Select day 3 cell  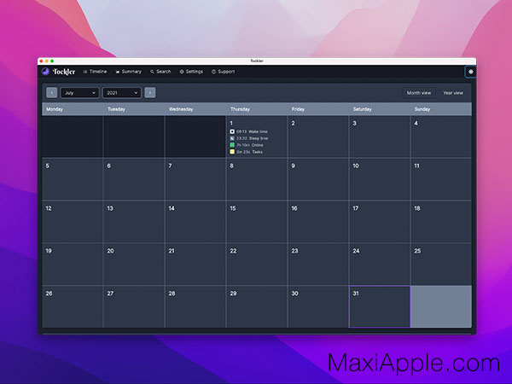(x=380, y=137)
